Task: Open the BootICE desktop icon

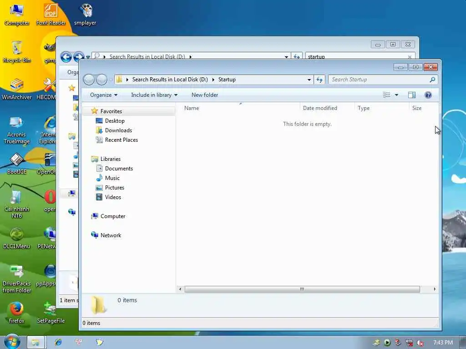Action: pyautogui.click(x=17, y=164)
